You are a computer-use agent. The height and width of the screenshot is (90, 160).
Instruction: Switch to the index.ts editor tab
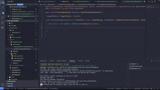coord(64,1)
